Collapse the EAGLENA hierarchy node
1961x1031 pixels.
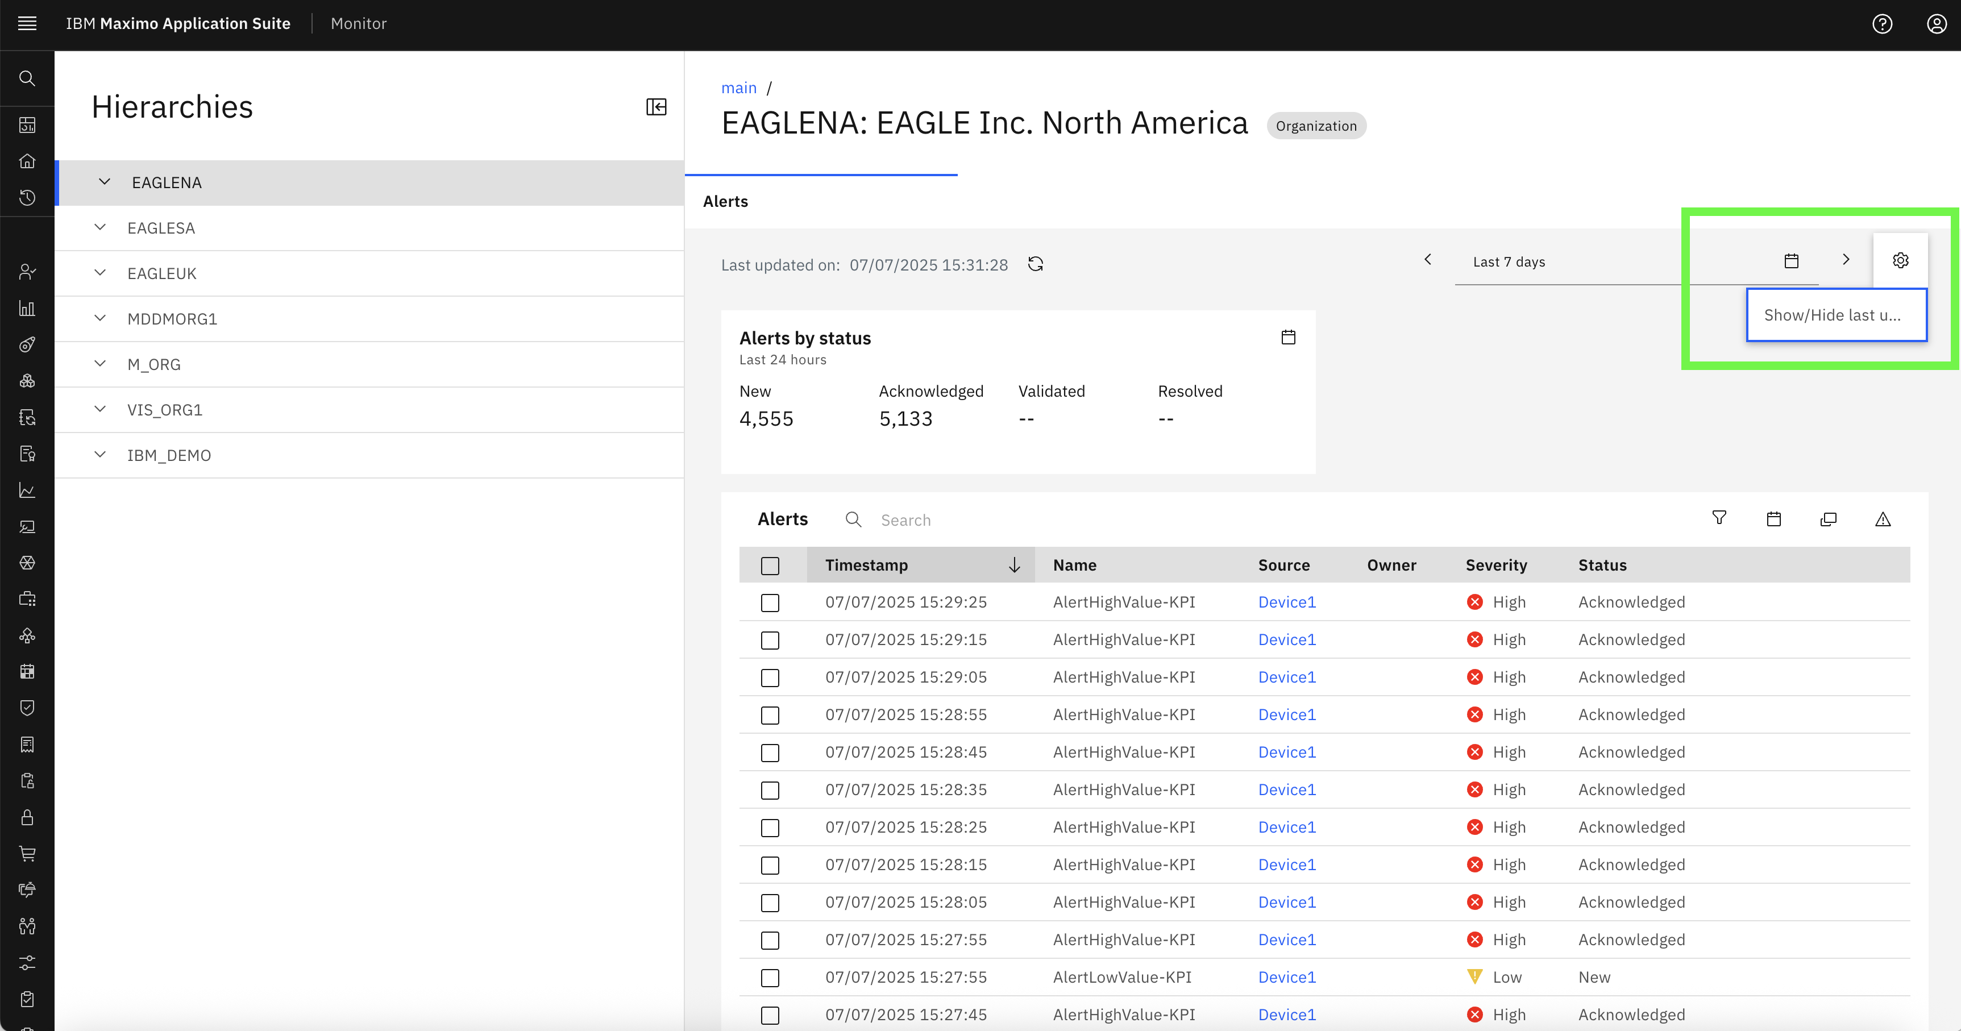pyautogui.click(x=104, y=182)
